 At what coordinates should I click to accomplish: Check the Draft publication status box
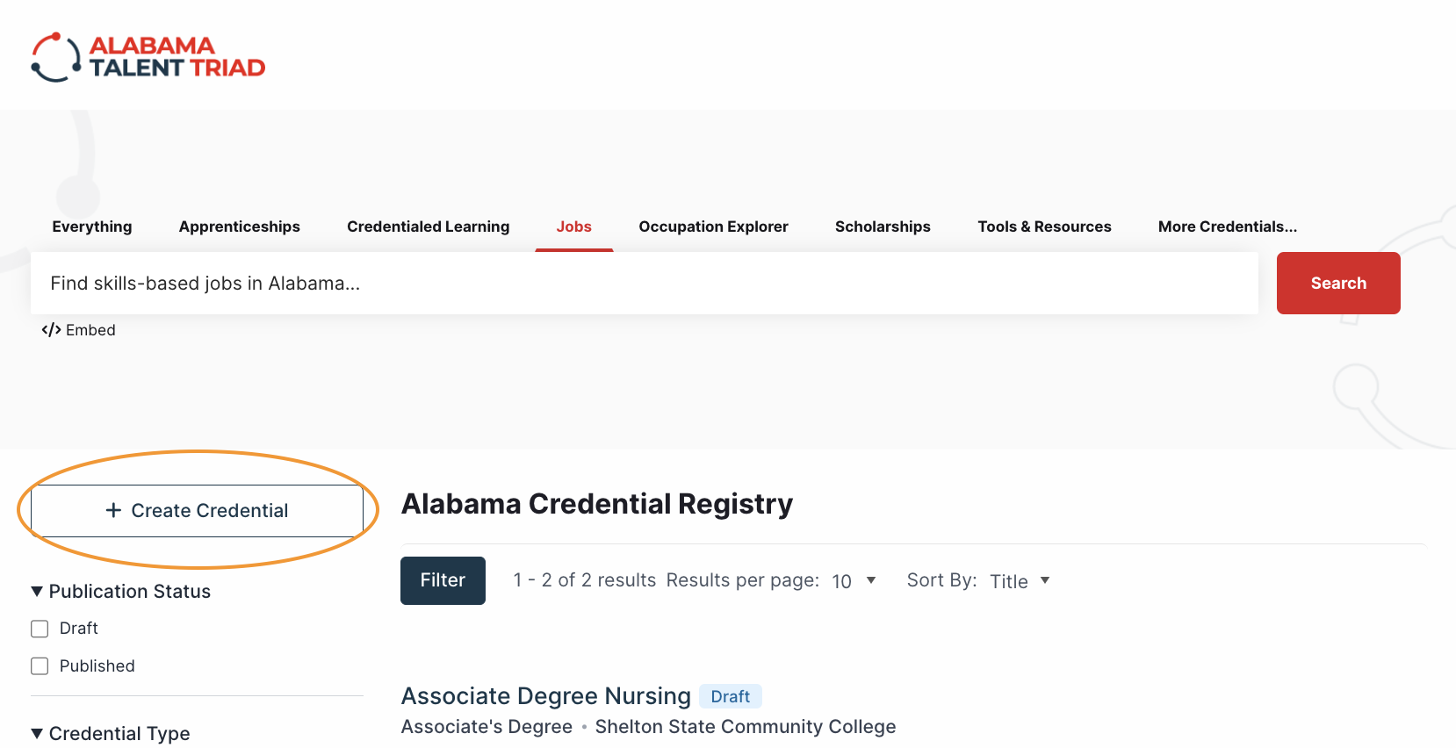click(x=40, y=629)
